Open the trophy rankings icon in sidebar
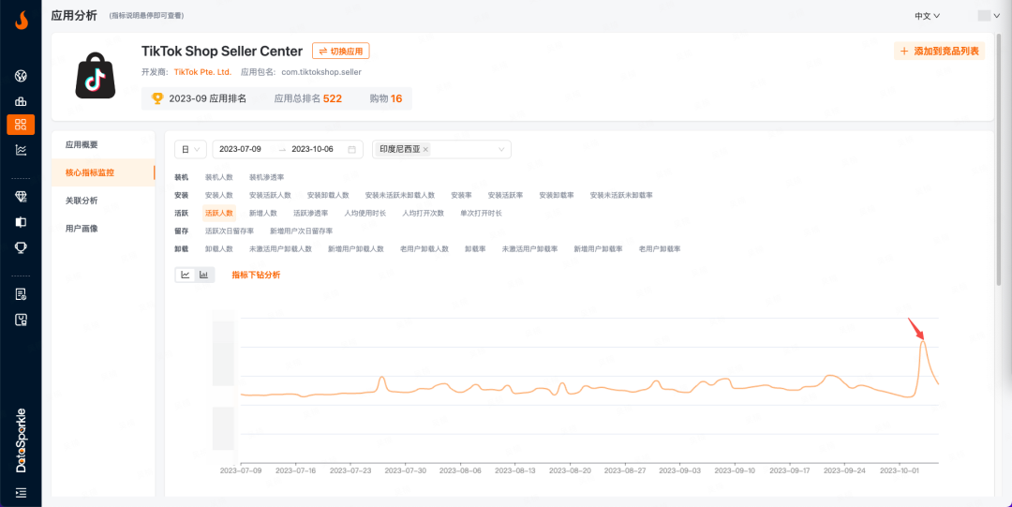The height and width of the screenshot is (507, 1012). 21,247
